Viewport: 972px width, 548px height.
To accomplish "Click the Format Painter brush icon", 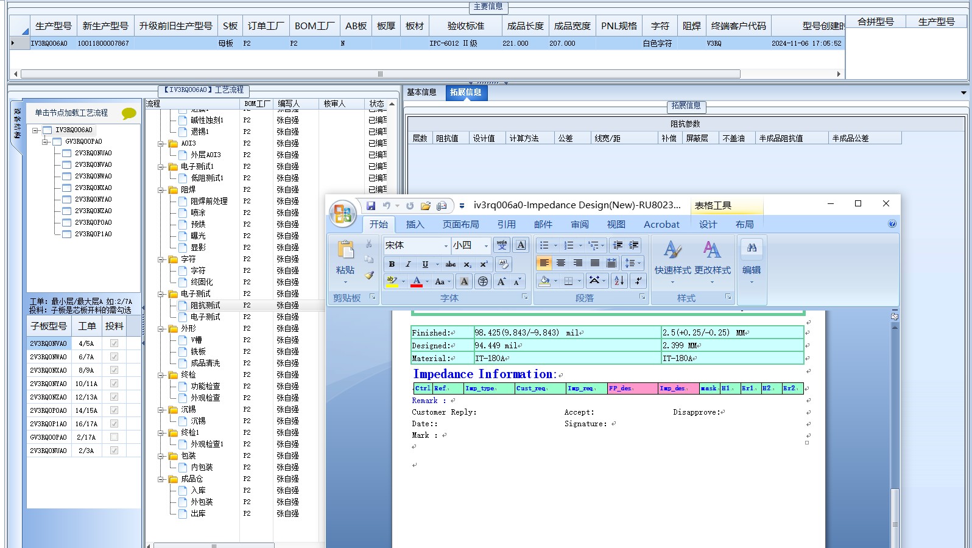I will [369, 275].
